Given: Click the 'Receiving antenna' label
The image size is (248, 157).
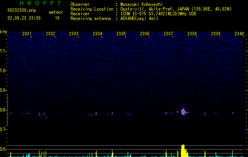Looking at the screenshot, I should pos(91,18).
